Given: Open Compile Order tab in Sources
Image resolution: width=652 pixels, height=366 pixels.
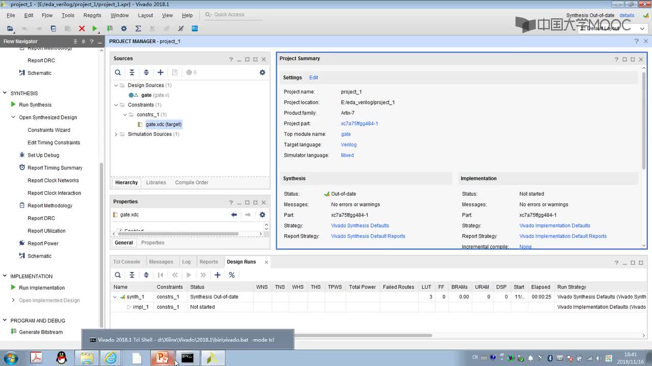Looking at the screenshot, I should [x=192, y=182].
